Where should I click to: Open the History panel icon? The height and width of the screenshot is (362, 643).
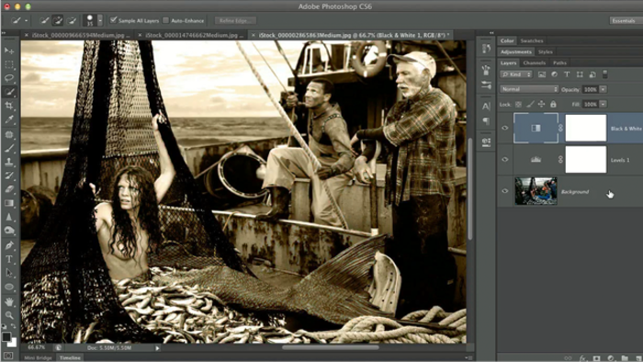[486, 49]
